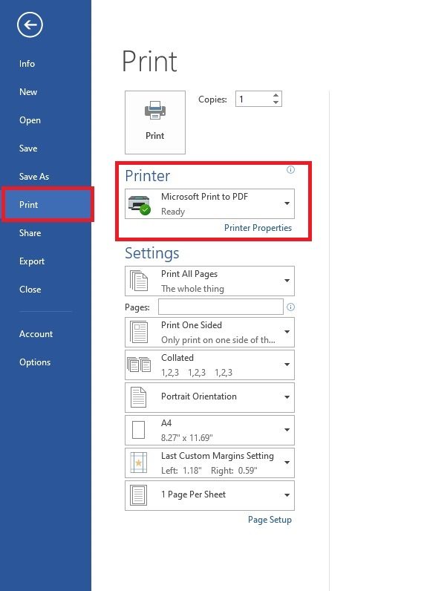Expand the 1 Page Per Sheet dropdown
This screenshot has width=424, height=591.
(287, 495)
